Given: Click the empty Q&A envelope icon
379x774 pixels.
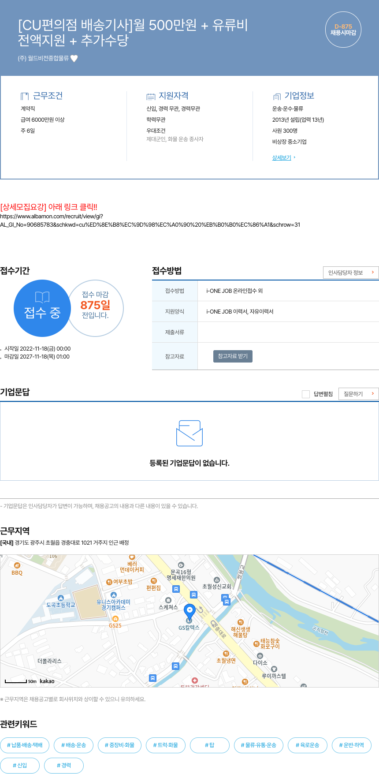Looking at the screenshot, I should pyautogui.click(x=189, y=433).
